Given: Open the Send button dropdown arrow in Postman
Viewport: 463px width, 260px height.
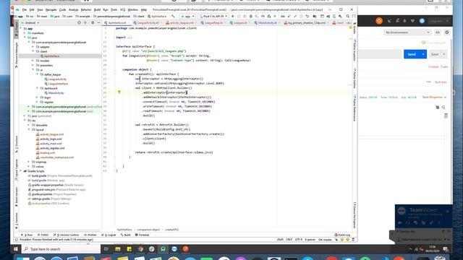Looking at the screenshot, I should 423,54.
